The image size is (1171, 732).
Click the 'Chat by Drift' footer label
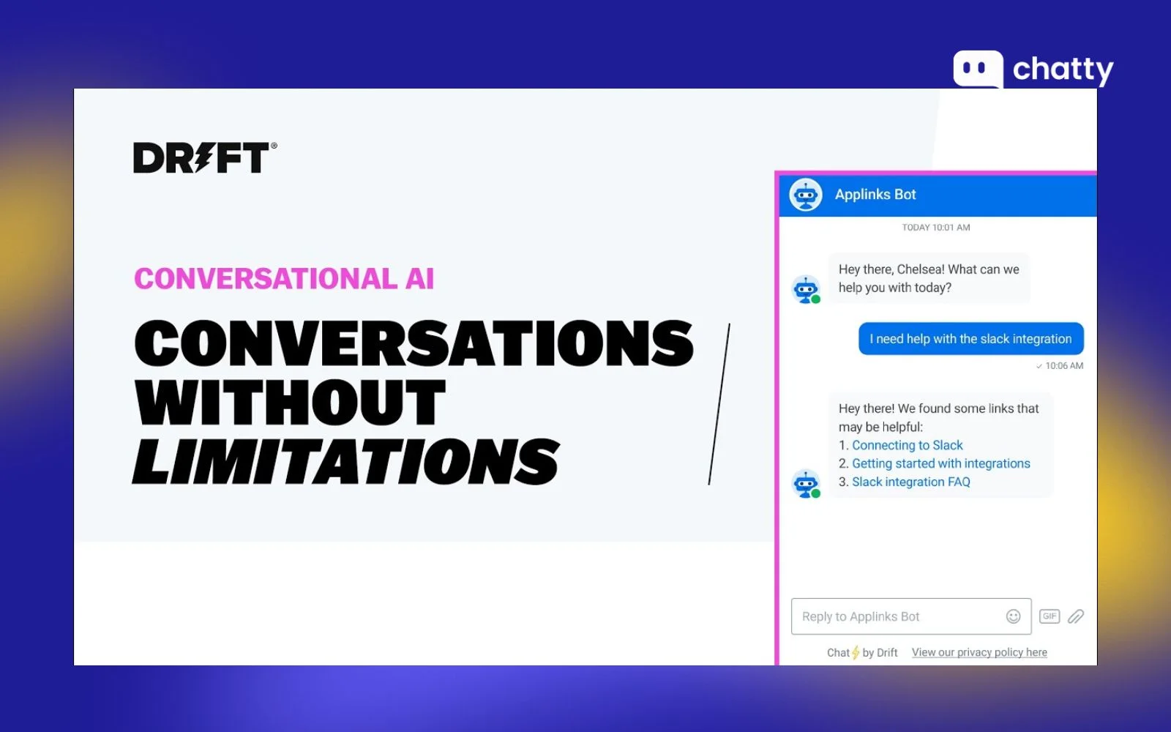(x=862, y=652)
